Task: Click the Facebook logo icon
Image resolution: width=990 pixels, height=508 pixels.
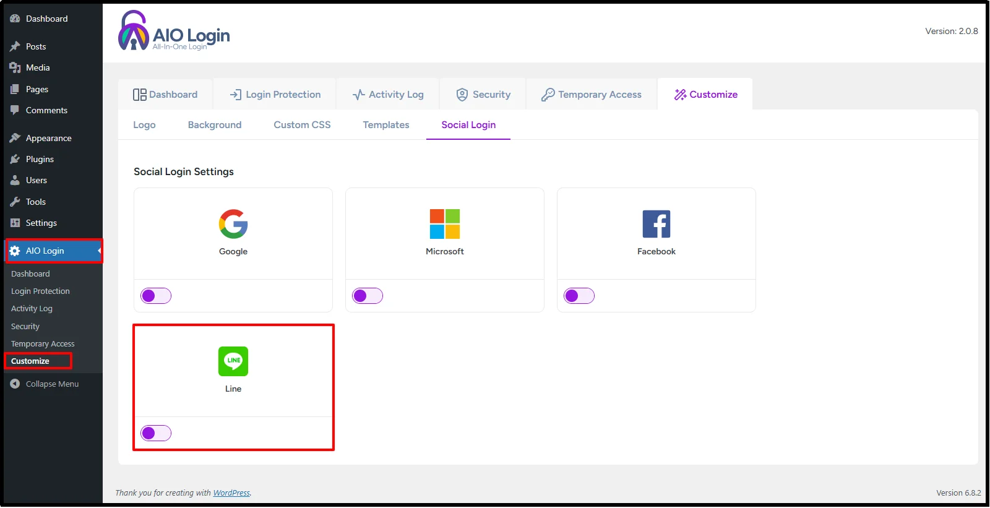Action: (x=656, y=224)
